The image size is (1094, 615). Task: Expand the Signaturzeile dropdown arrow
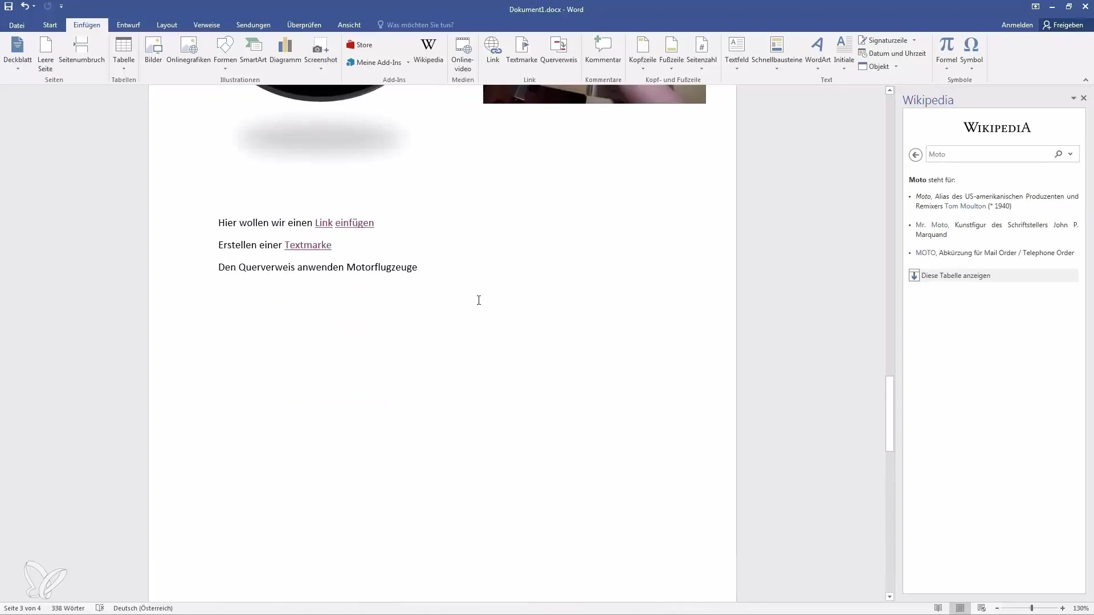click(x=915, y=40)
